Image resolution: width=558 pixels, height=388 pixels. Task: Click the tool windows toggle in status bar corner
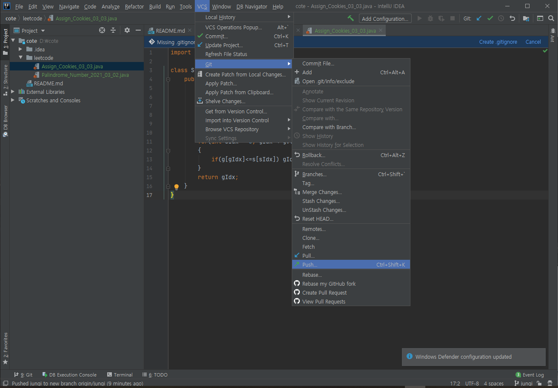point(5,383)
